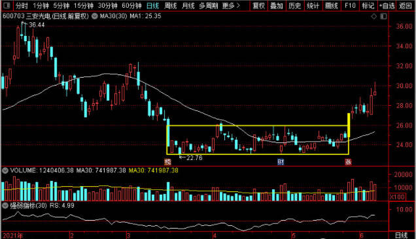Click the 2021年 date axis marker

(x=12, y=236)
